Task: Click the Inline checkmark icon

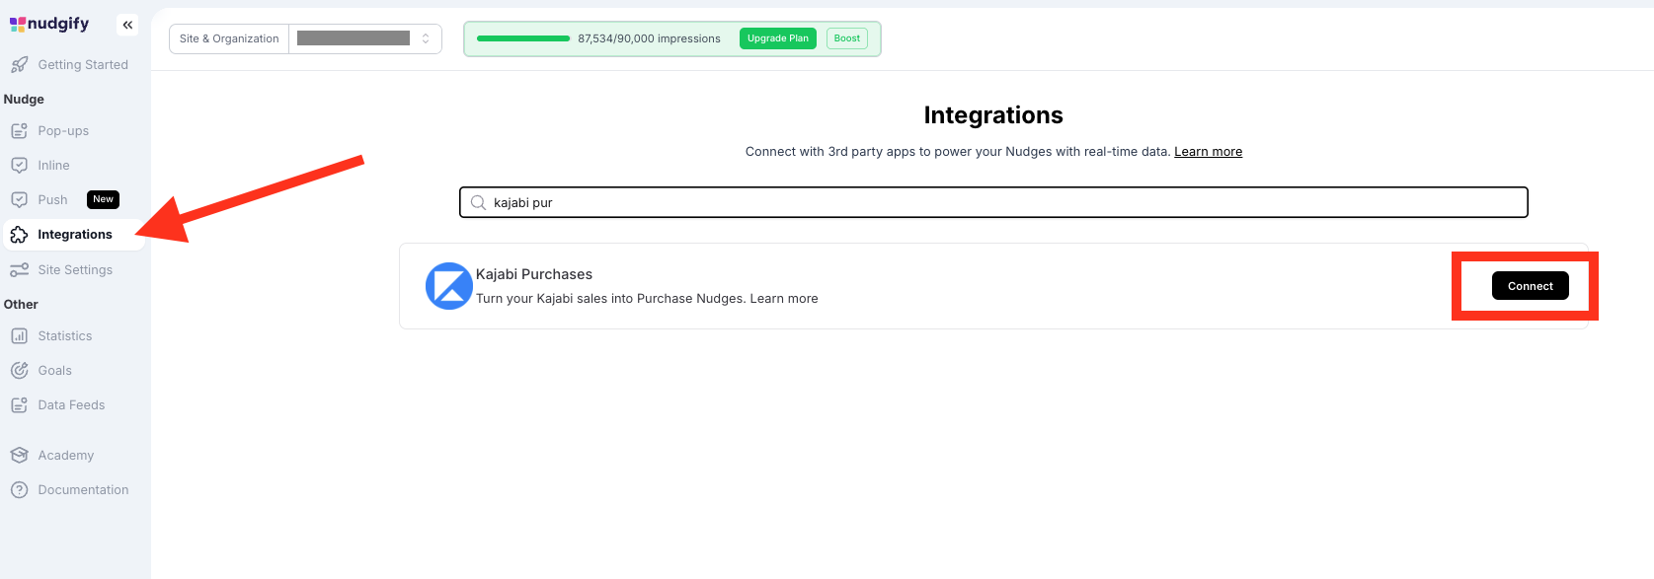Action: (19, 166)
